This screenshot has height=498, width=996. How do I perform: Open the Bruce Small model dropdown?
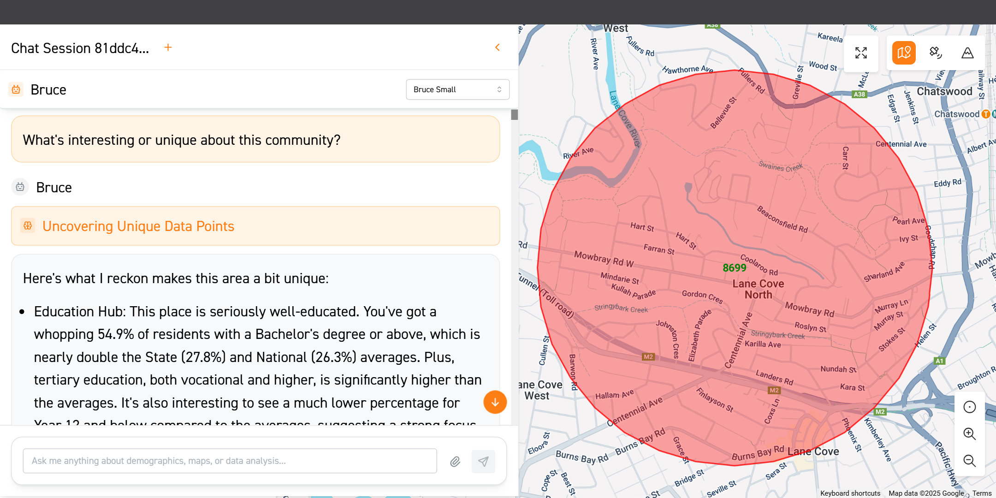click(457, 89)
